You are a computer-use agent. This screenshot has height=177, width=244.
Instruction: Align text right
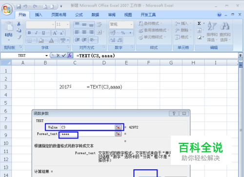(91, 32)
